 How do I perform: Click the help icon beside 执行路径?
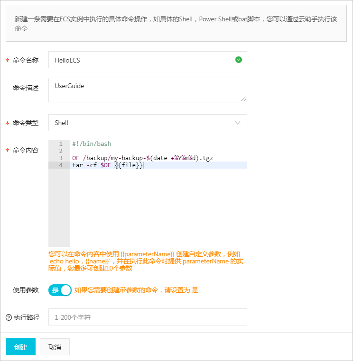[x=9, y=317]
